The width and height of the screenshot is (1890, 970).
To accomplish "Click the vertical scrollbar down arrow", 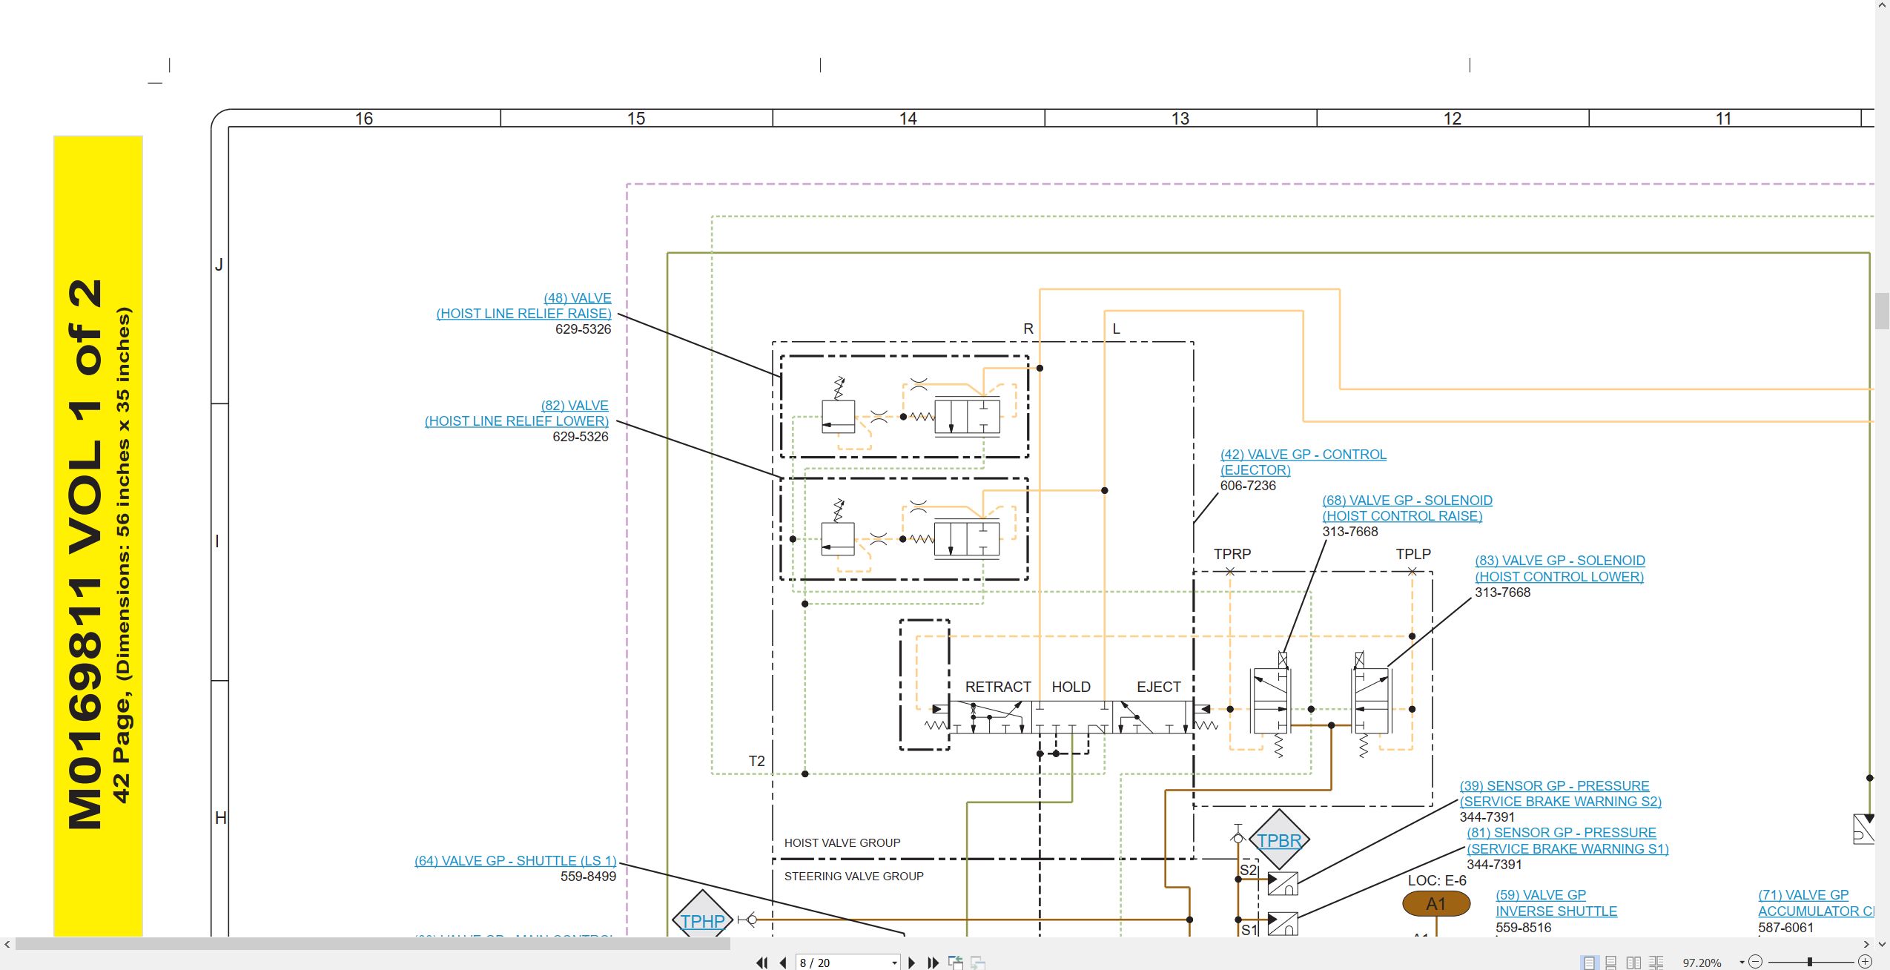I will point(1883,944).
